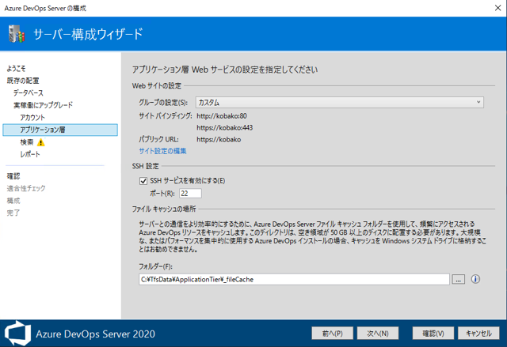Open the グループの設定 dropdown

pyautogui.click(x=340, y=103)
